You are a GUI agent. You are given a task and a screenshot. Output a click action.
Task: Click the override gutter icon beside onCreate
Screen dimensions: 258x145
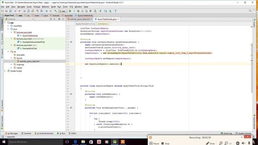coord(71,42)
